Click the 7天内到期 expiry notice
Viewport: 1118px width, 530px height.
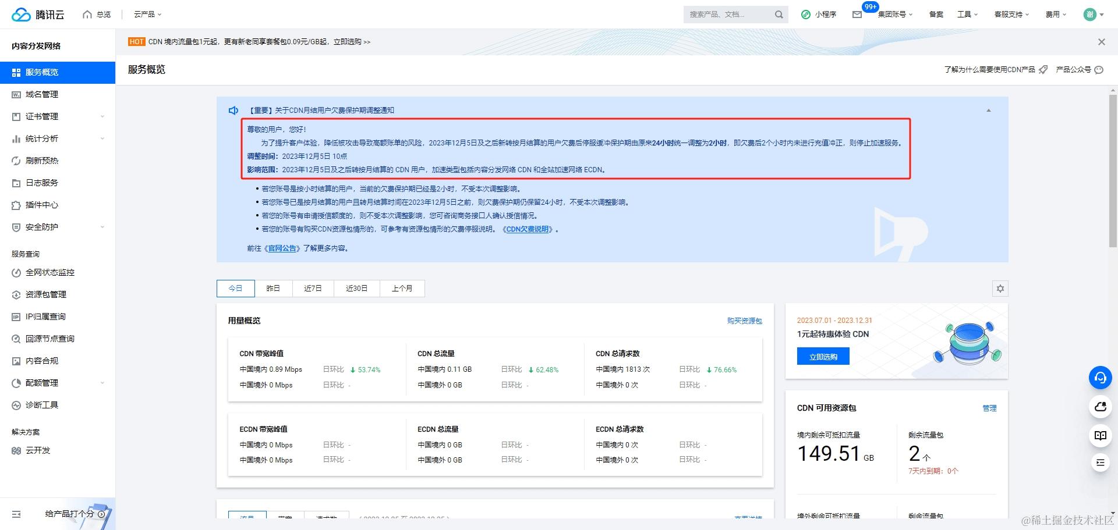933,471
